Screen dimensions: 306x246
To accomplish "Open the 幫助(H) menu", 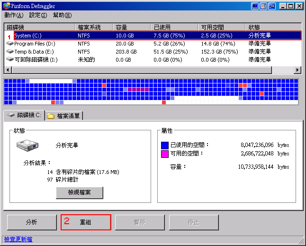I will pos(62,15).
